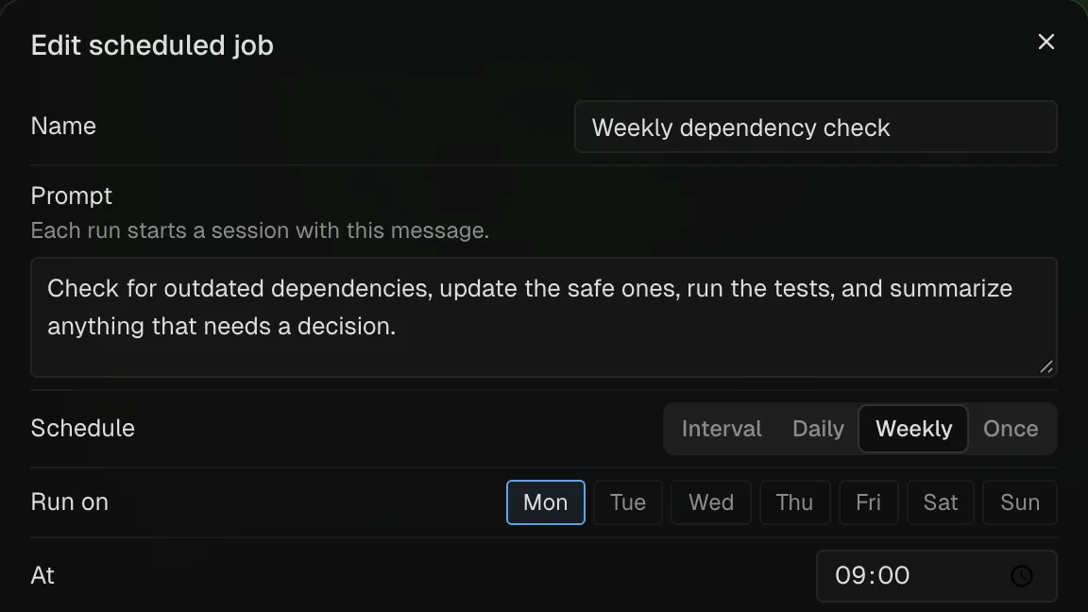1088x612 pixels.
Task: Click the 'Run on' label
Action: (69, 501)
